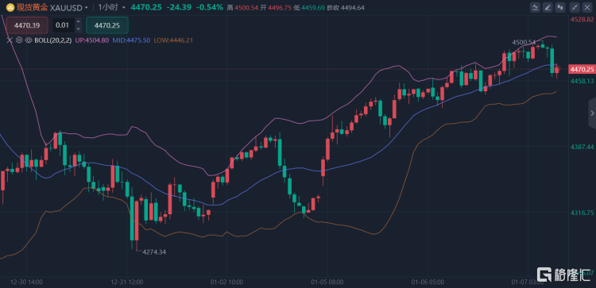The height and width of the screenshot is (288, 596).
Task: Click the LOW:4446.21 value
Action: point(173,40)
